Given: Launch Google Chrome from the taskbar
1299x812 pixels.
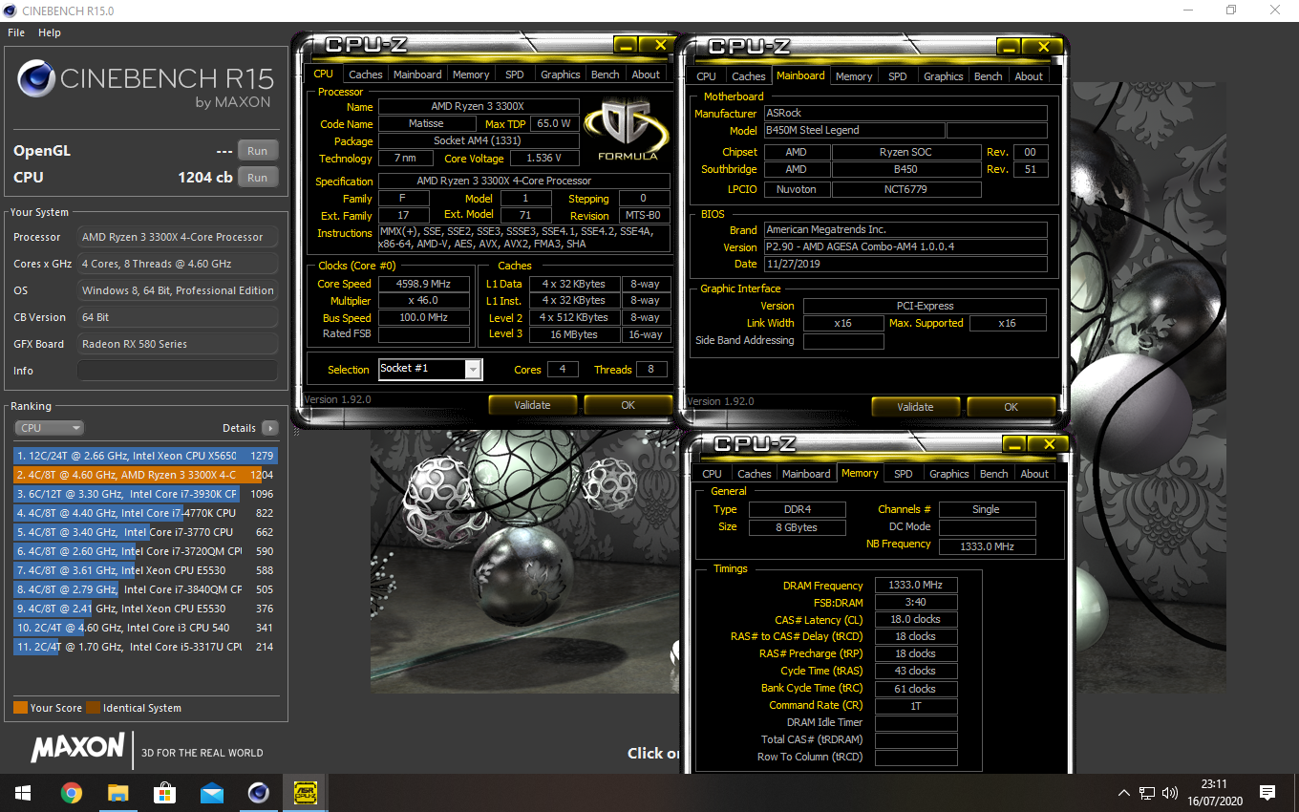Looking at the screenshot, I should coord(71,793).
